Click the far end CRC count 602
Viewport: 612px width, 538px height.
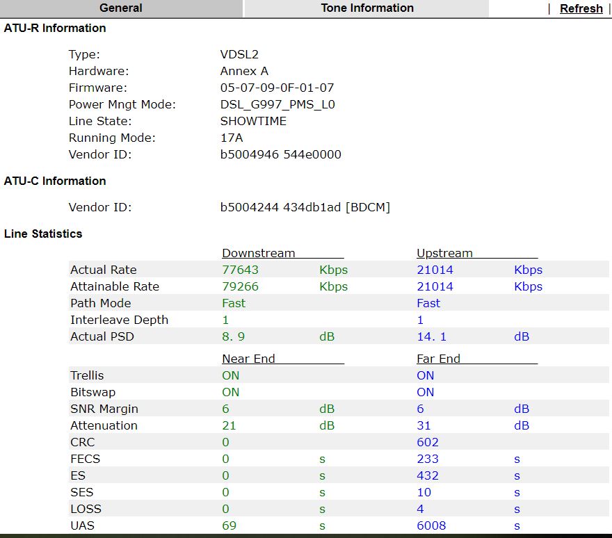[x=428, y=443]
